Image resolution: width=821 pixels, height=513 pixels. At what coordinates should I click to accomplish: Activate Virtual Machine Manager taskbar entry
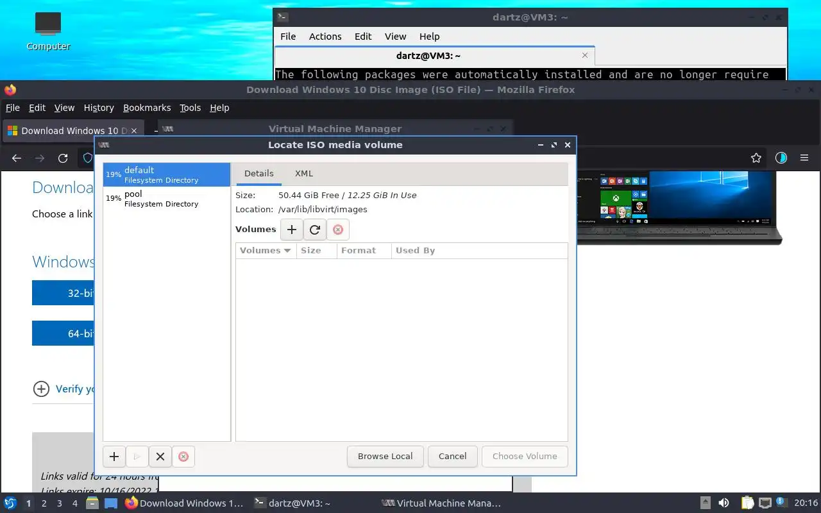pos(441,503)
